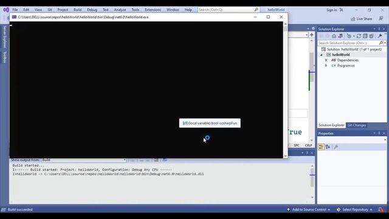This screenshot has width=389, height=219.
Task: Open the View menu
Action: click(x=38, y=10)
